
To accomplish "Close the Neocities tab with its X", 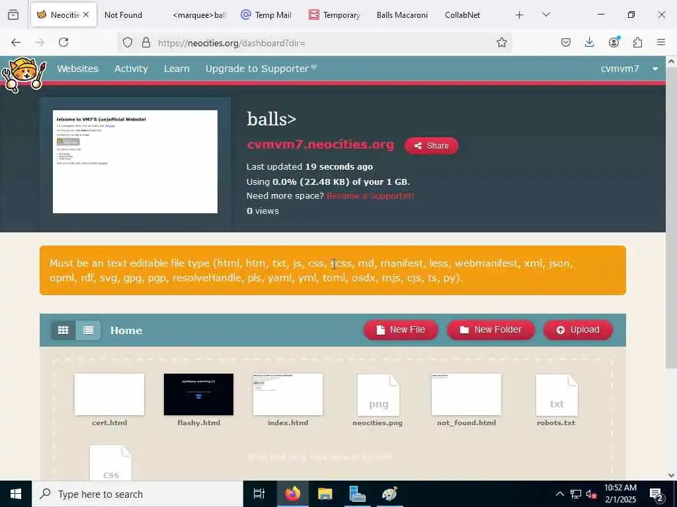I will (x=86, y=15).
